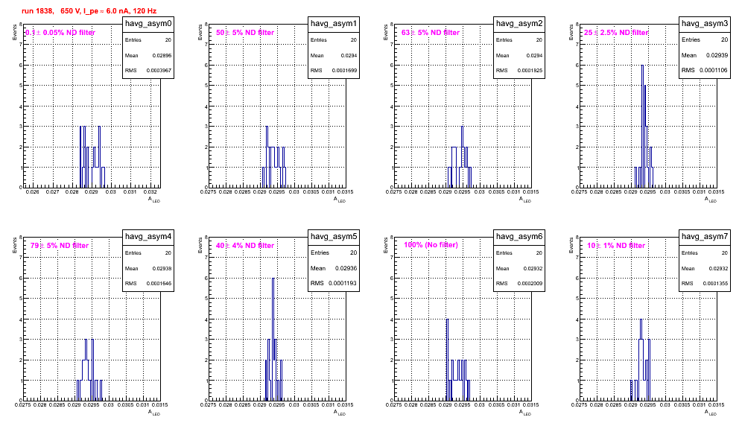
Task: Click RMS 0.0001699 in havg_asym1 stats
Action: click(x=334, y=71)
